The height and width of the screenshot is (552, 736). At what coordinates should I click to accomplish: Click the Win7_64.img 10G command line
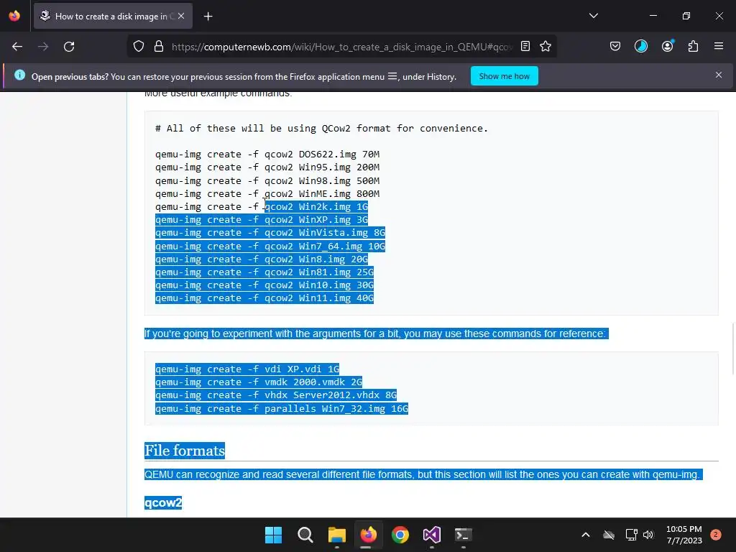pos(270,246)
